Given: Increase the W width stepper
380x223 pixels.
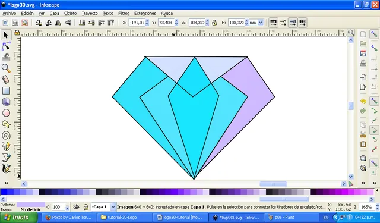Looking at the screenshot, I should pyautogui.click(x=207, y=21).
